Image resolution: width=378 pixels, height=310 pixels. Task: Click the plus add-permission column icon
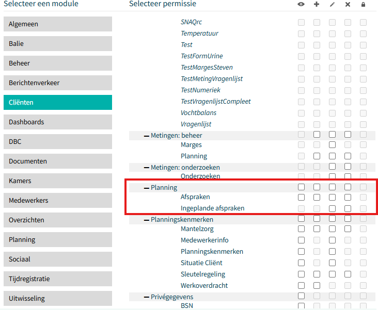(x=317, y=4)
